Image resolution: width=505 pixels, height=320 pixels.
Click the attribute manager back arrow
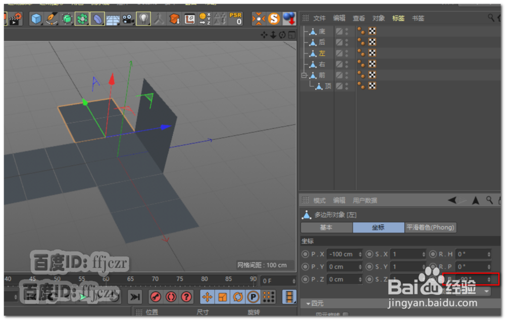452,200
